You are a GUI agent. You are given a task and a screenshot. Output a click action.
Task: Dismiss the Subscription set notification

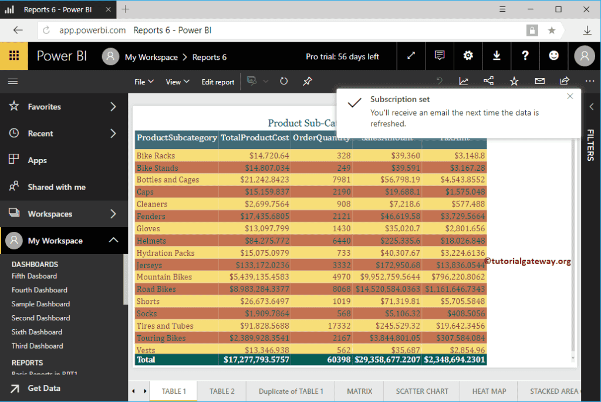click(x=570, y=97)
